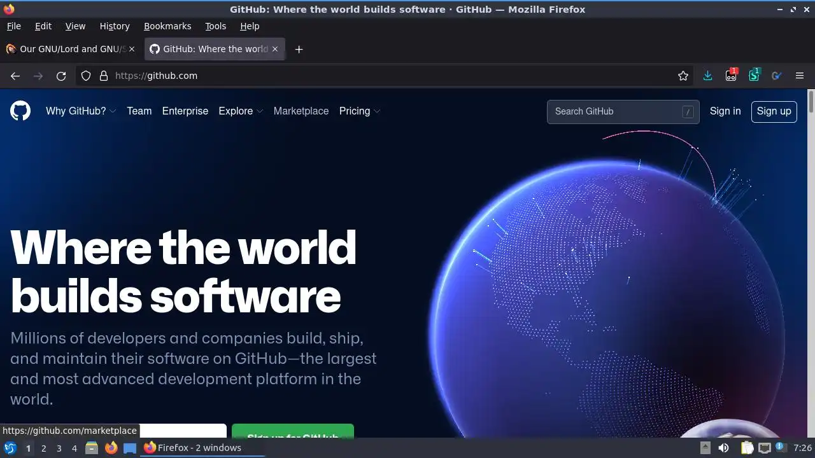
Task: Expand the Explore dropdown menu
Action: pyautogui.click(x=241, y=111)
